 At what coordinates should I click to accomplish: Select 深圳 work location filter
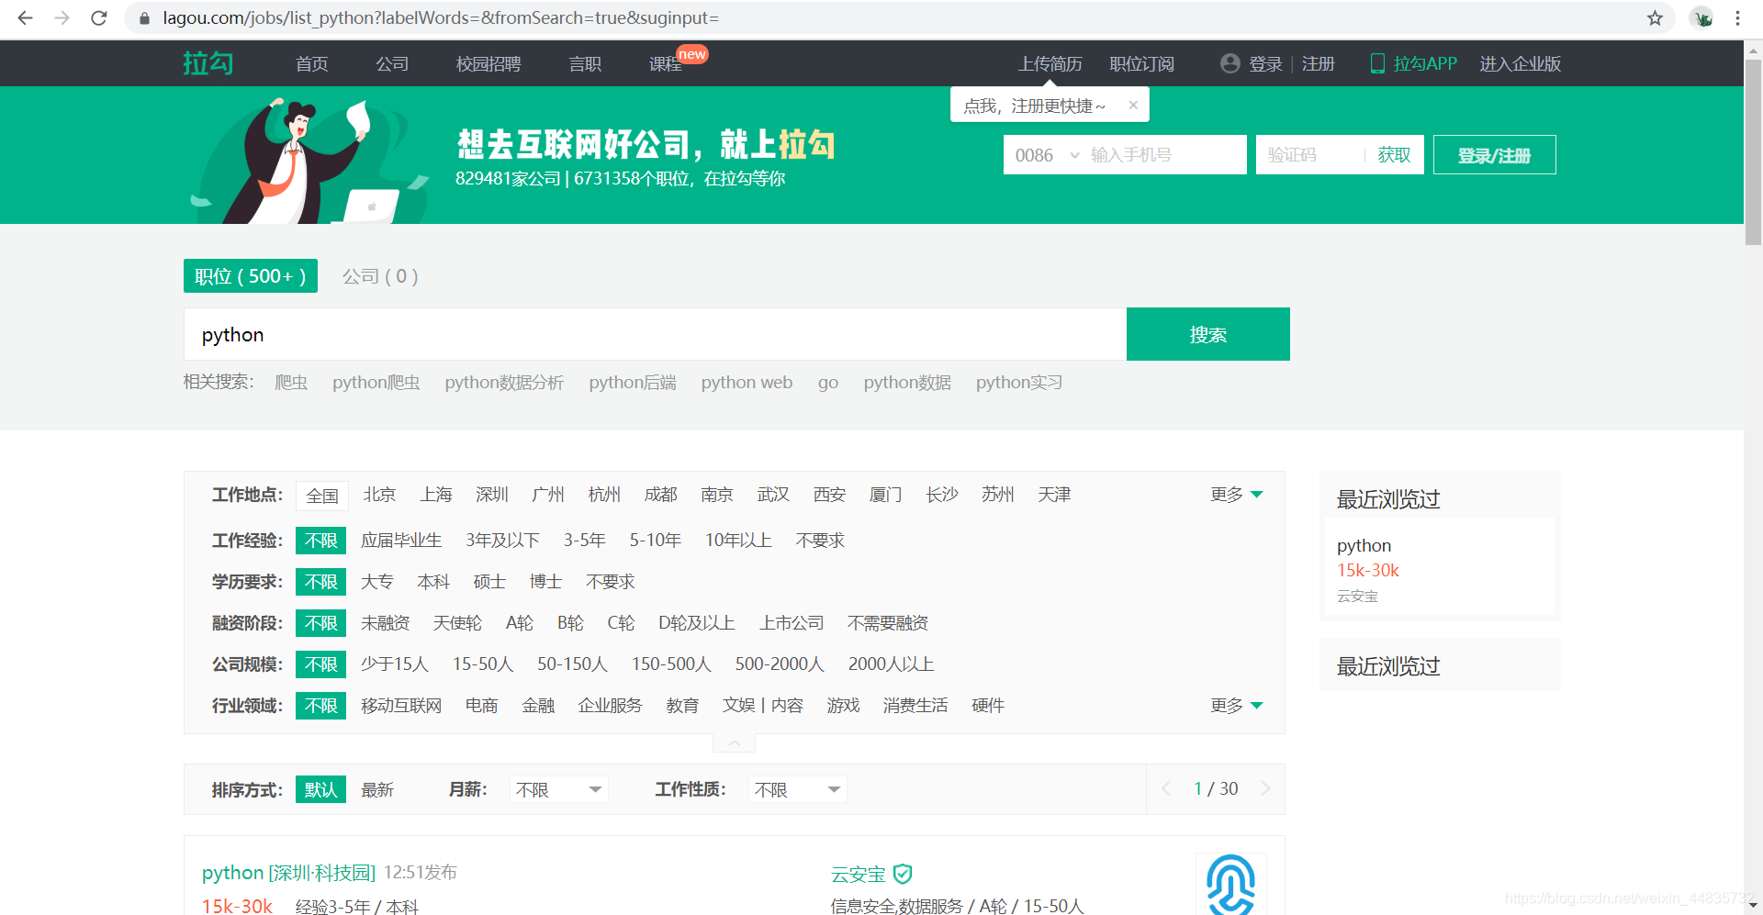[492, 495]
